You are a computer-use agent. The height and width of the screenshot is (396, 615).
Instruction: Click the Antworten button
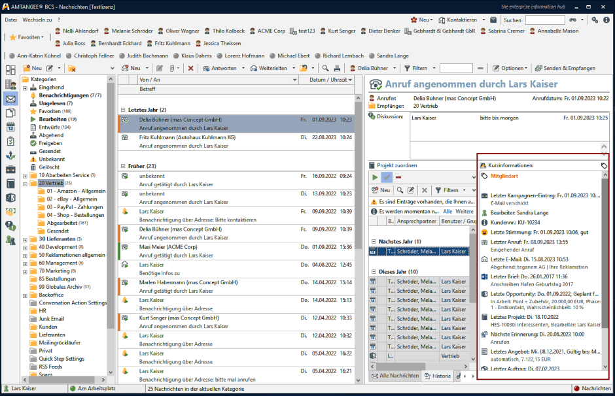click(x=220, y=68)
